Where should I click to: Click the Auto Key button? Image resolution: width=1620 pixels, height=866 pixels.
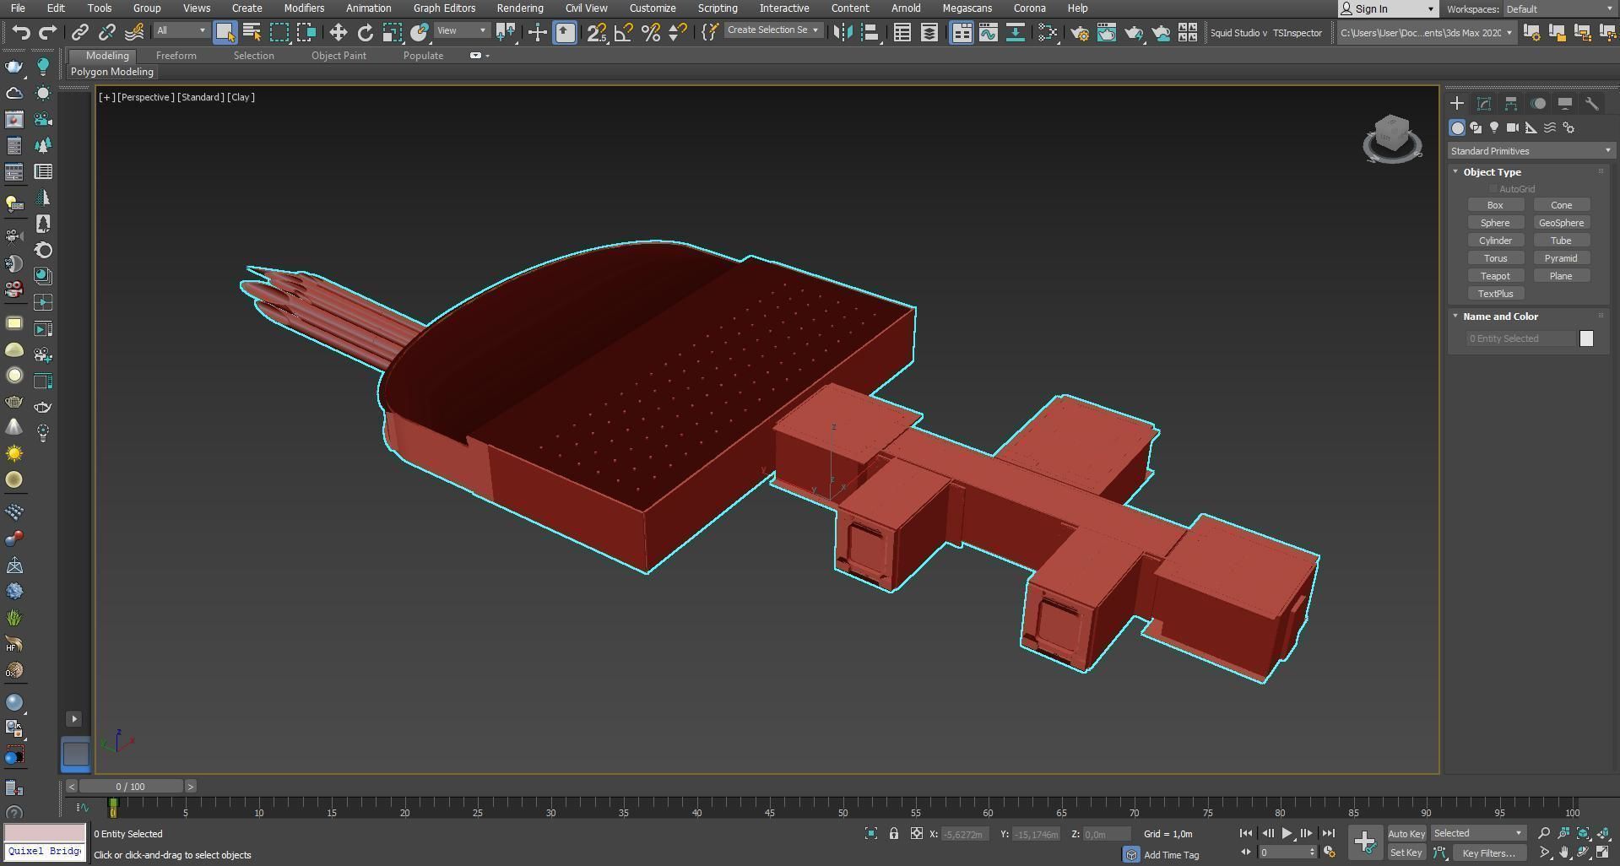tap(1406, 834)
